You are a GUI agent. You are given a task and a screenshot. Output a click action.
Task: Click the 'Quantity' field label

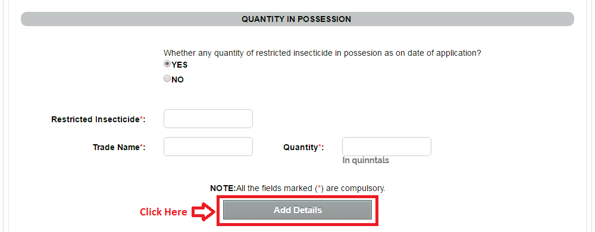[x=300, y=147]
